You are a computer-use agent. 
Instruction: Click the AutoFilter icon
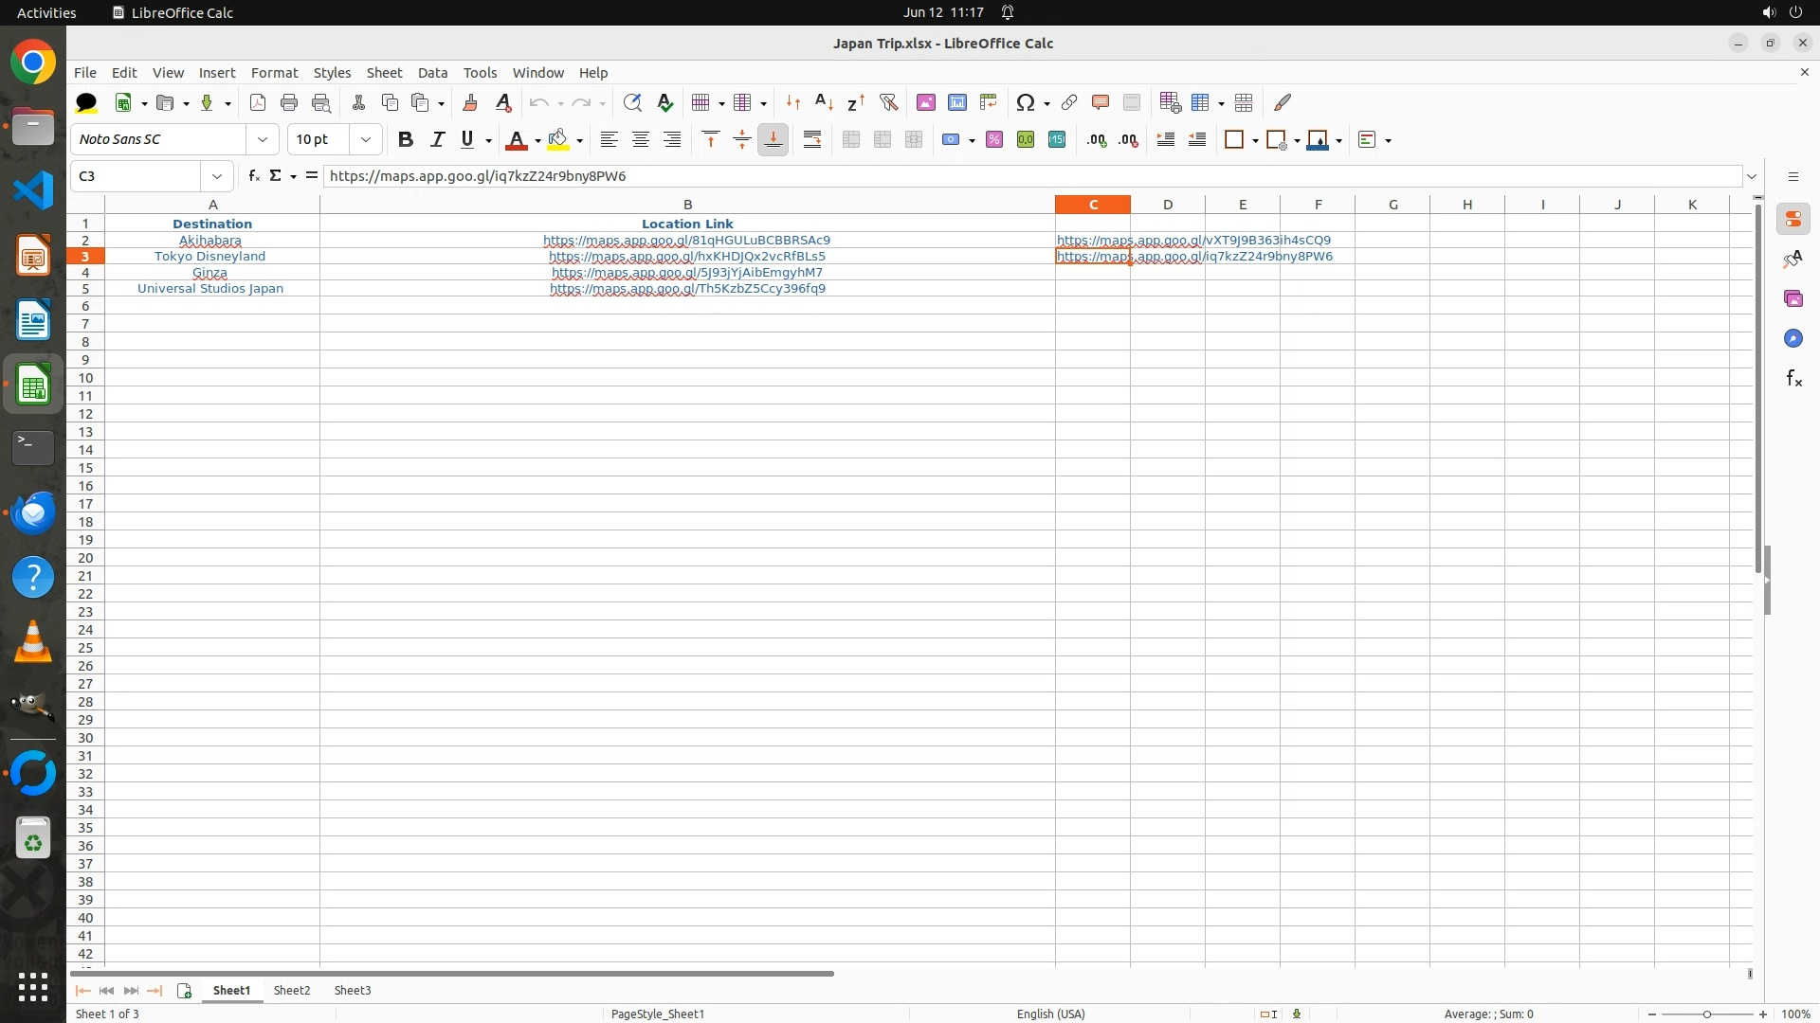pyautogui.click(x=888, y=102)
